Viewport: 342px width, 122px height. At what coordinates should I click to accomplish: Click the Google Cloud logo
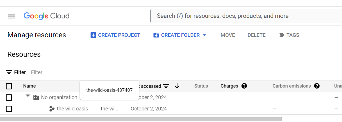point(47,16)
